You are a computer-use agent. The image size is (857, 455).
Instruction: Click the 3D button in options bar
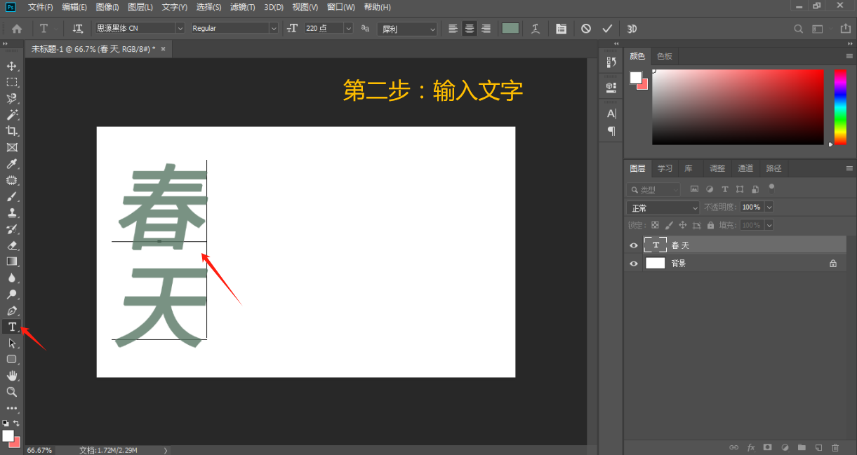pos(632,29)
